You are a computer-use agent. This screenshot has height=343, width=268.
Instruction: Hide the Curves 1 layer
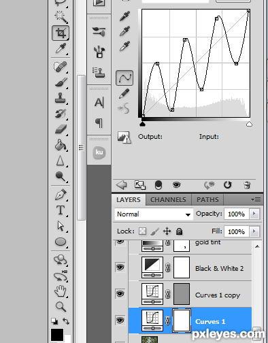120,320
